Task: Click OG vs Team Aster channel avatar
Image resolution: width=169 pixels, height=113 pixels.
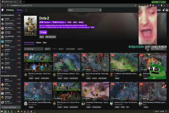Action: coord(26,75)
